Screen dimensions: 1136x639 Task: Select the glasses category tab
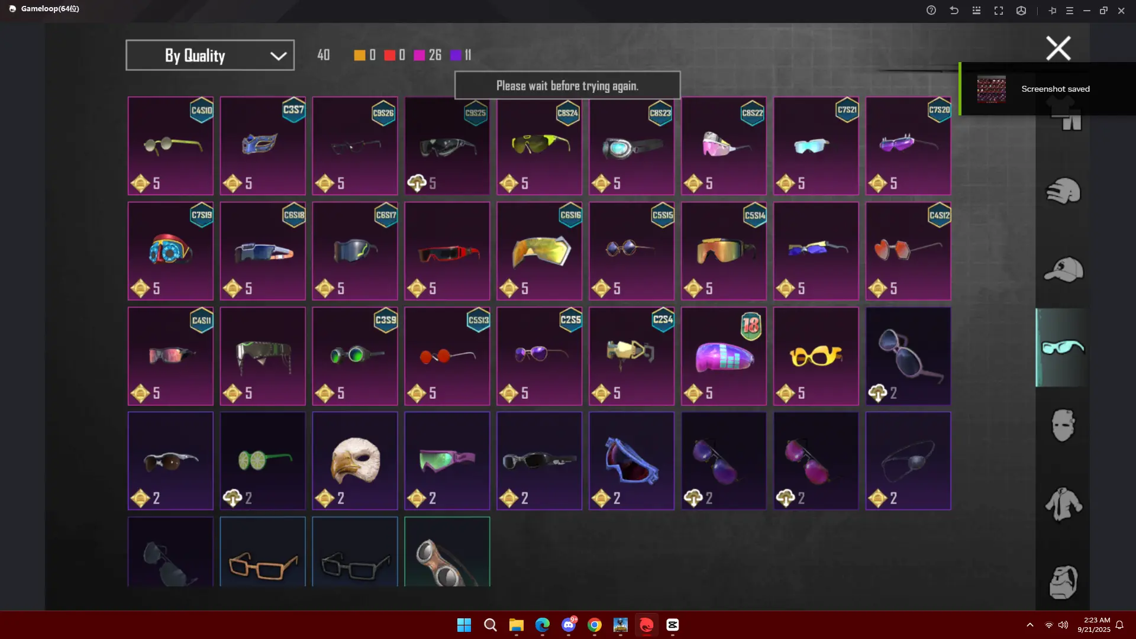(x=1063, y=347)
